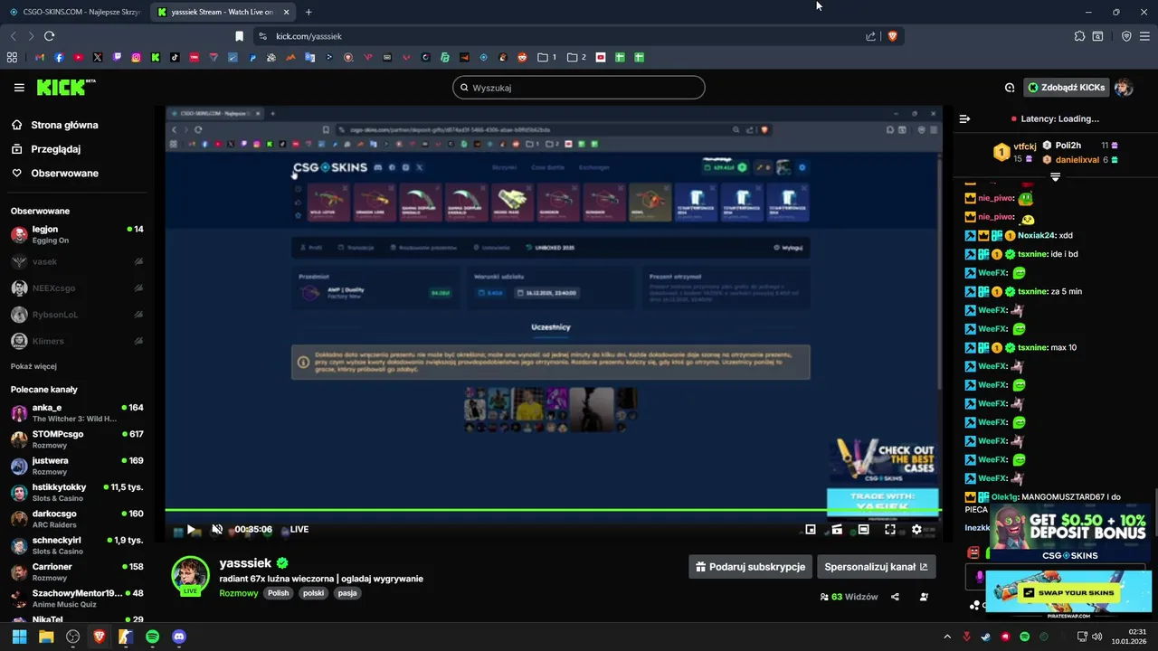Collapse the chat panel
Image resolution: width=1158 pixels, height=651 pixels.
click(964, 118)
